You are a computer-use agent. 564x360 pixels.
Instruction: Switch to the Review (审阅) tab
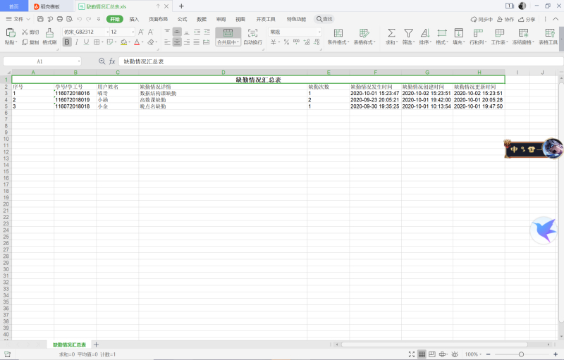[221, 19]
